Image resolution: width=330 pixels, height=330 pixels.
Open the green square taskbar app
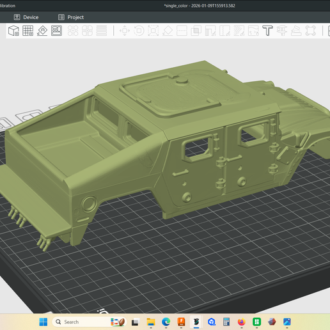256,322
